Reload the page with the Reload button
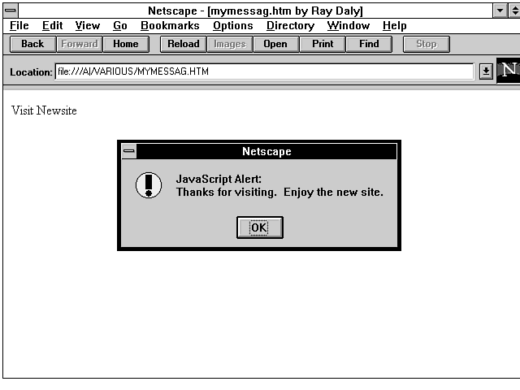Screen dimensions: 520x390 pyautogui.click(x=183, y=44)
